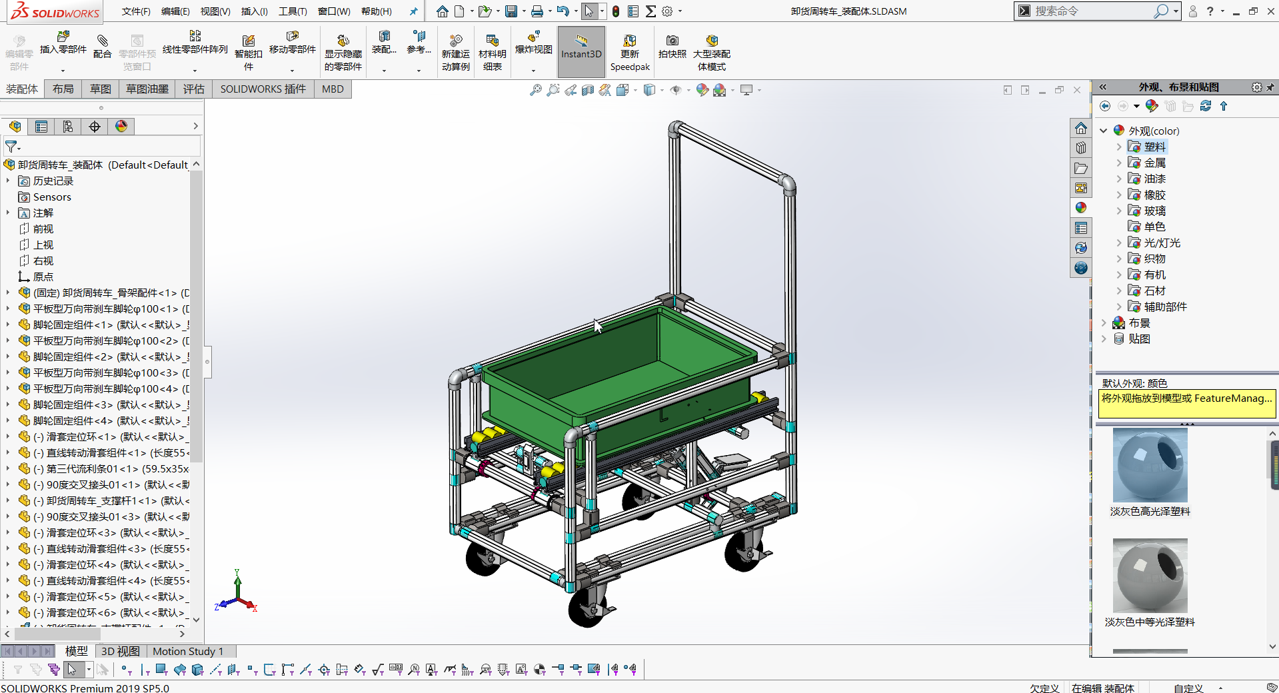Click the SOLIDWORKS Resources home icon in task pane
1279x693 pixels.
pos(1081,128)
